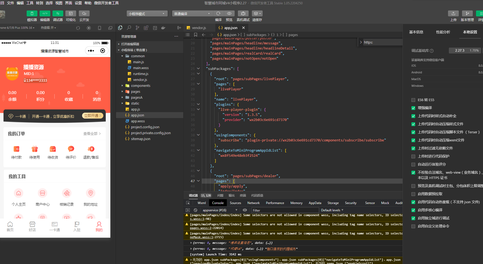Open the search icon in sidebar
This screenshot has width=483, height=264.
click(x=129, y=28)
